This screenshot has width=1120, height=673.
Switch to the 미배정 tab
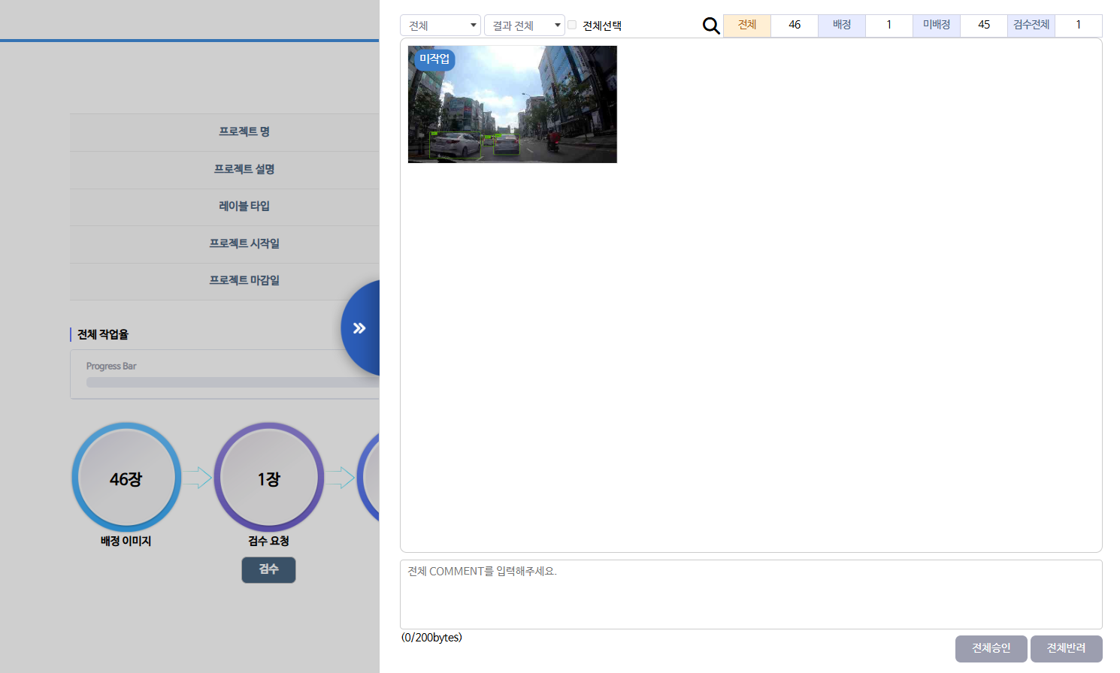[937, 26]
